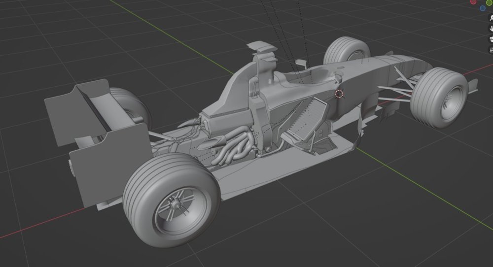Select the sidepod radiator
The image size is (493, 267).
coord(304,119)
